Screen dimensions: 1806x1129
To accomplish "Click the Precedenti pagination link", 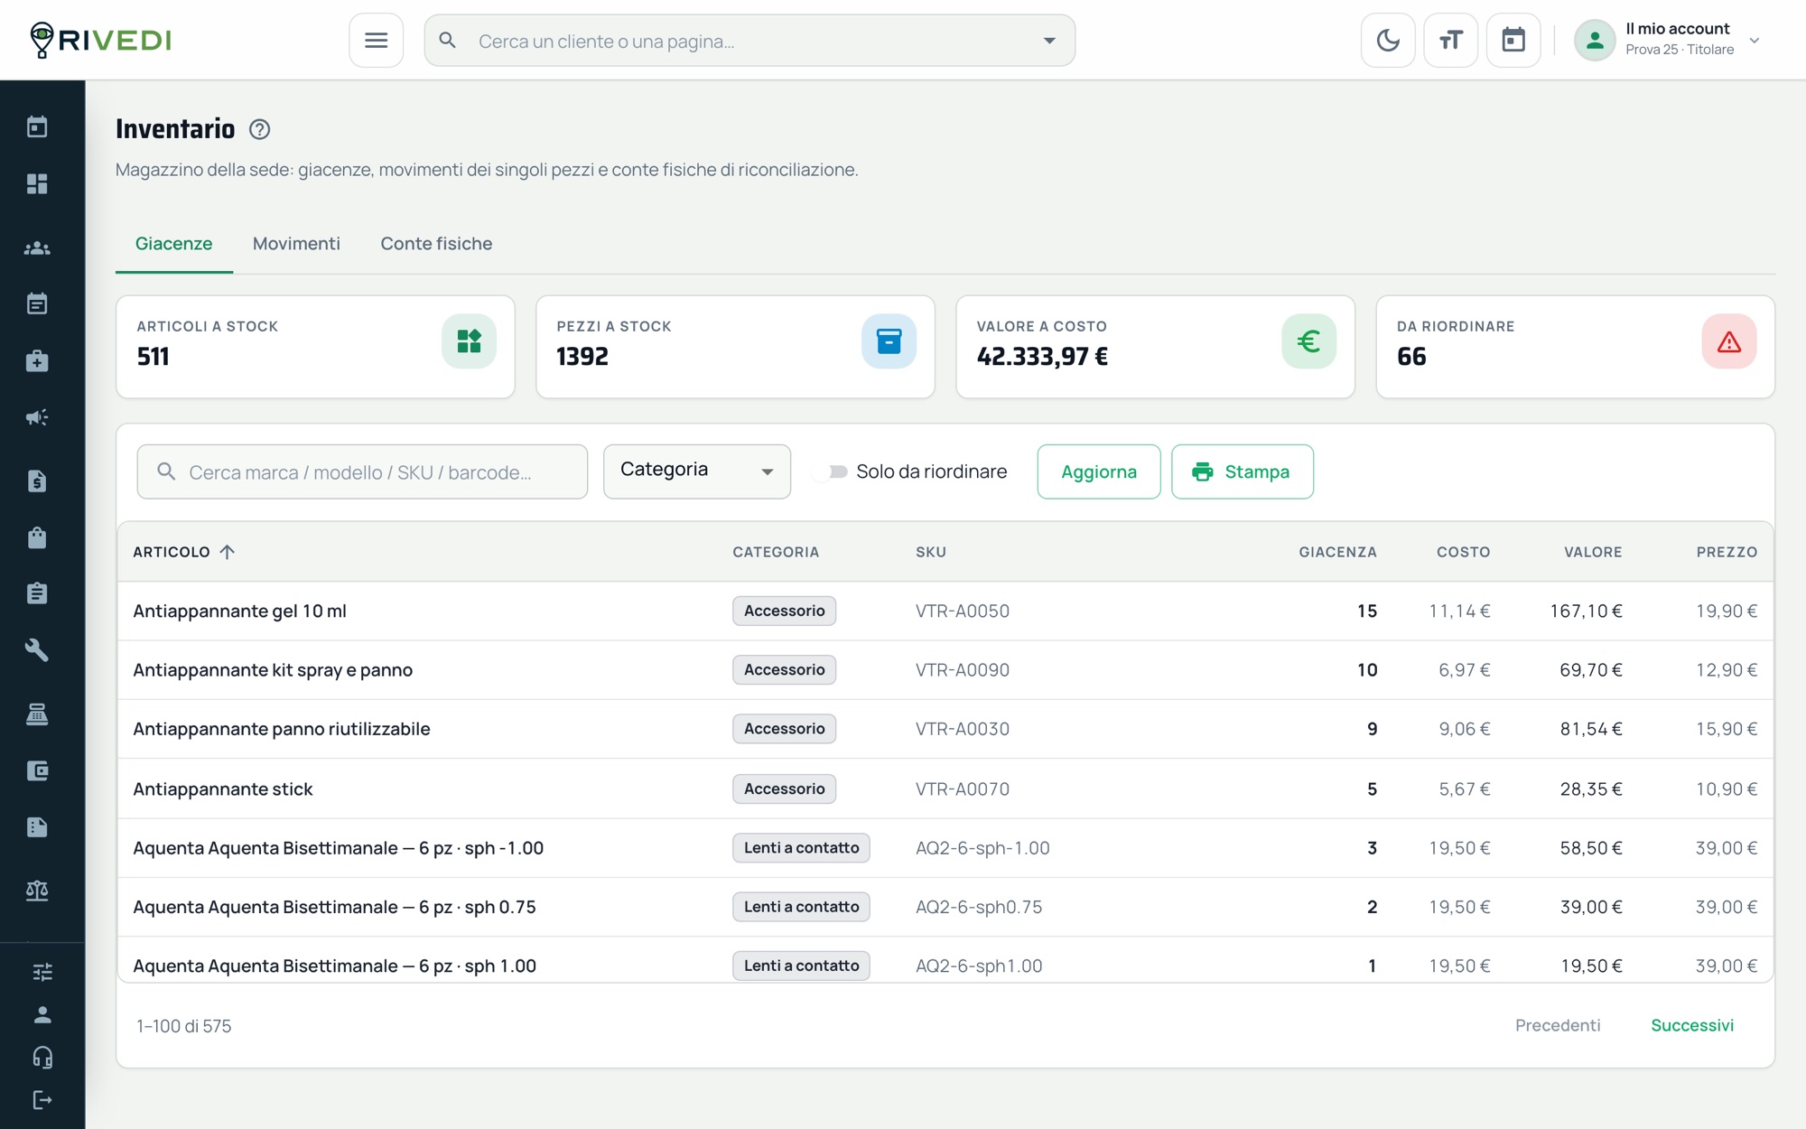I will pos(1558,1025).
